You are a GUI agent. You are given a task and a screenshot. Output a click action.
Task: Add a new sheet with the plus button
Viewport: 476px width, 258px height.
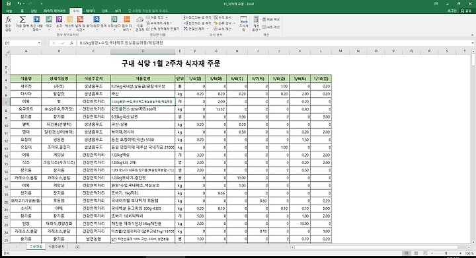point(77,247)
